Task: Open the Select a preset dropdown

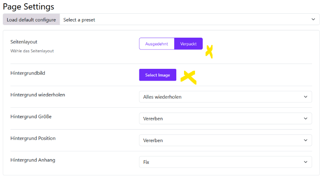Action: pos(189,19)
